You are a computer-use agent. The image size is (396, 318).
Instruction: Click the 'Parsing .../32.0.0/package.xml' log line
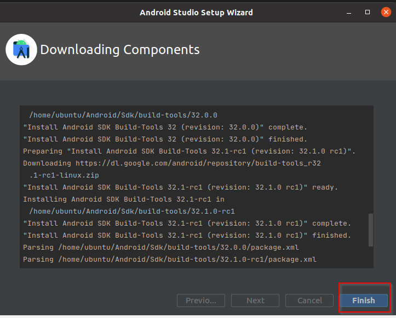click(161, 248)
